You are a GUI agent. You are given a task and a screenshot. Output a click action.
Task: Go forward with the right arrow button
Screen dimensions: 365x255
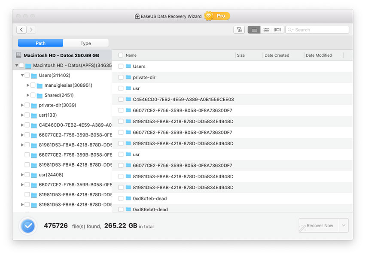[x=31, y=30]
